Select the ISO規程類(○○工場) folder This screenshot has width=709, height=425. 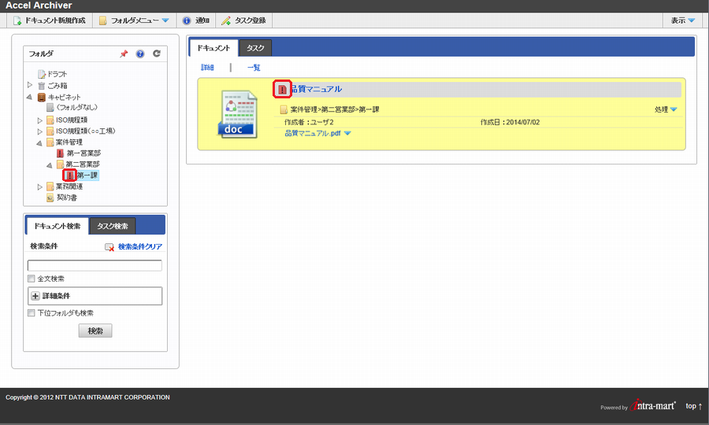click(85, 131)
